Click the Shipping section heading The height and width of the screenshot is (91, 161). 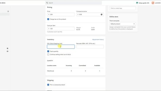(x=50, y=80)
